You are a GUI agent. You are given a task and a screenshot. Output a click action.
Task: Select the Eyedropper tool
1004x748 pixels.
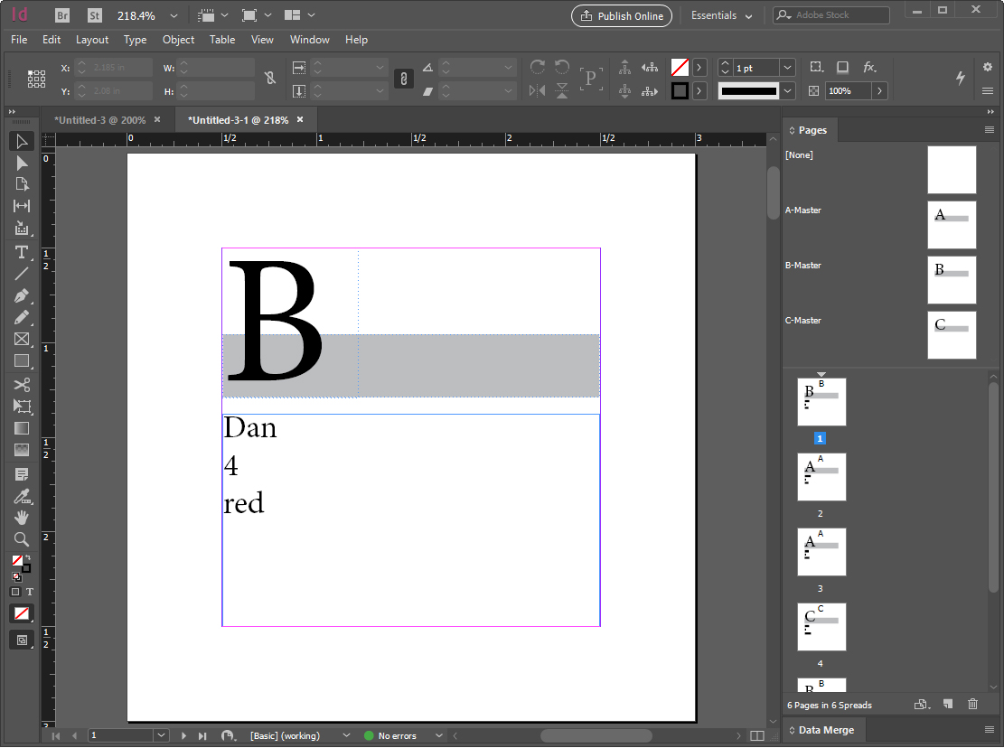[22, 496]
